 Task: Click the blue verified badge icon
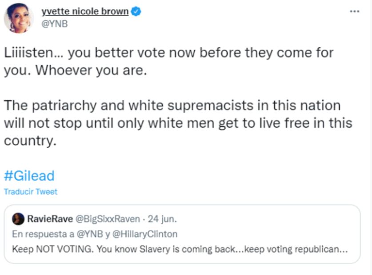[136, 12]
